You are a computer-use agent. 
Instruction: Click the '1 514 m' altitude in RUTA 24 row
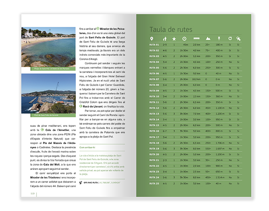click(x=220, y=178)
